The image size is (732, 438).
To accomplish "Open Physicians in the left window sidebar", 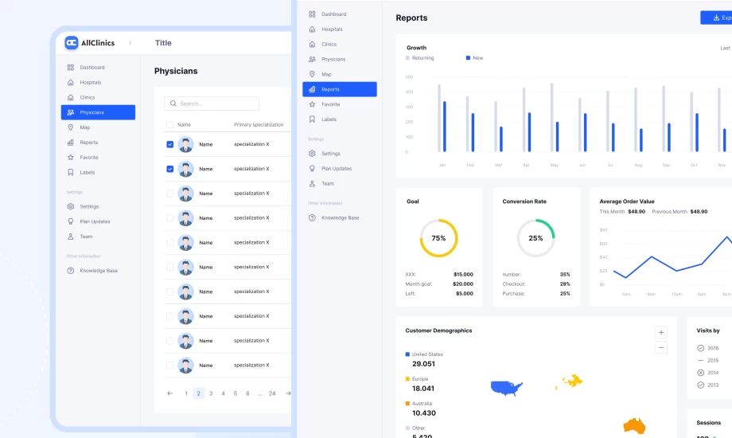I will point(98,112).
